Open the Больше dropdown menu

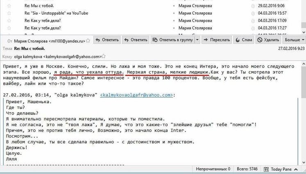[x=295, y=40]
